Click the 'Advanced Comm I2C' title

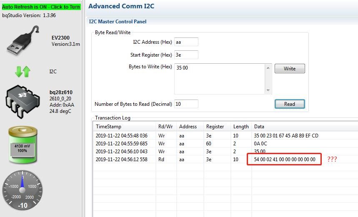121,6
